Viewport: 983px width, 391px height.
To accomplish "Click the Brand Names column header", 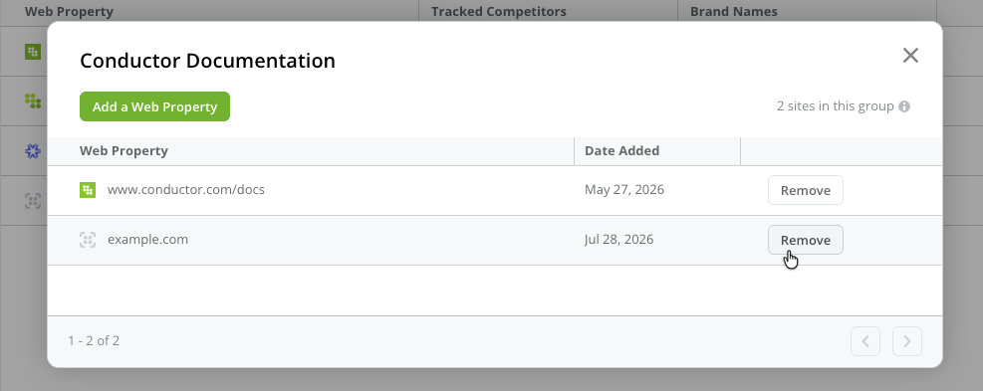I will click(x=733, y=11).
